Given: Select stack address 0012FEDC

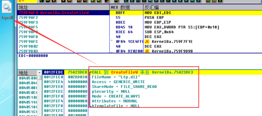Looking at the screenshot, I should pos(54,72).
